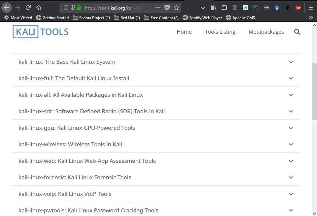
Task: Expand kali-linux-wireless tools chevron
Action: click(291, 144)
